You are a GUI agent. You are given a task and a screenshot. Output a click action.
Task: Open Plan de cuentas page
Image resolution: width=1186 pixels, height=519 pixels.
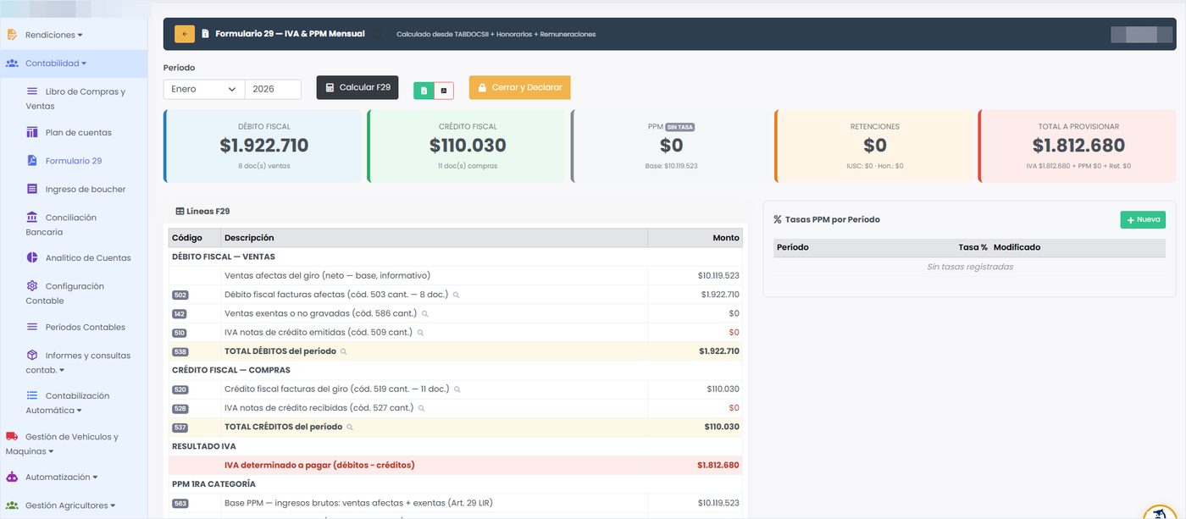tap(79, 132)
